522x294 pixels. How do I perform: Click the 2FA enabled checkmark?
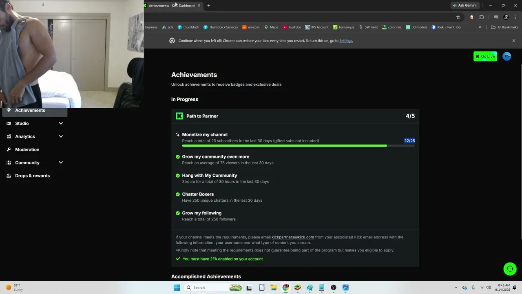(178, 258)
